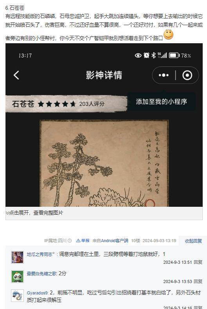
Task: Expand the full image via 点击展开
Action: [34, 213]
